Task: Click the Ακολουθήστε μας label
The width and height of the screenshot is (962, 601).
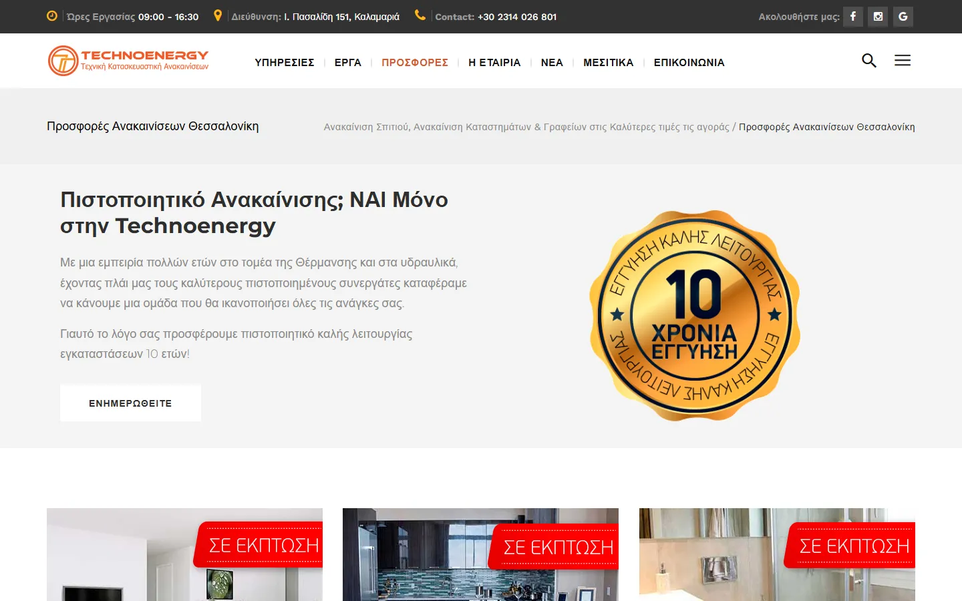Action: tap(799, 17)
